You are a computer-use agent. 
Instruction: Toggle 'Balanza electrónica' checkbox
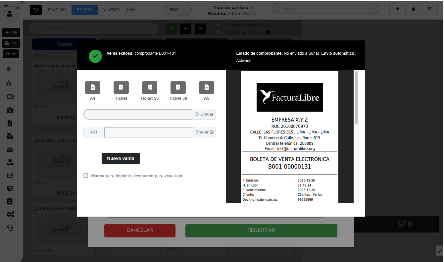pos(219,32)
